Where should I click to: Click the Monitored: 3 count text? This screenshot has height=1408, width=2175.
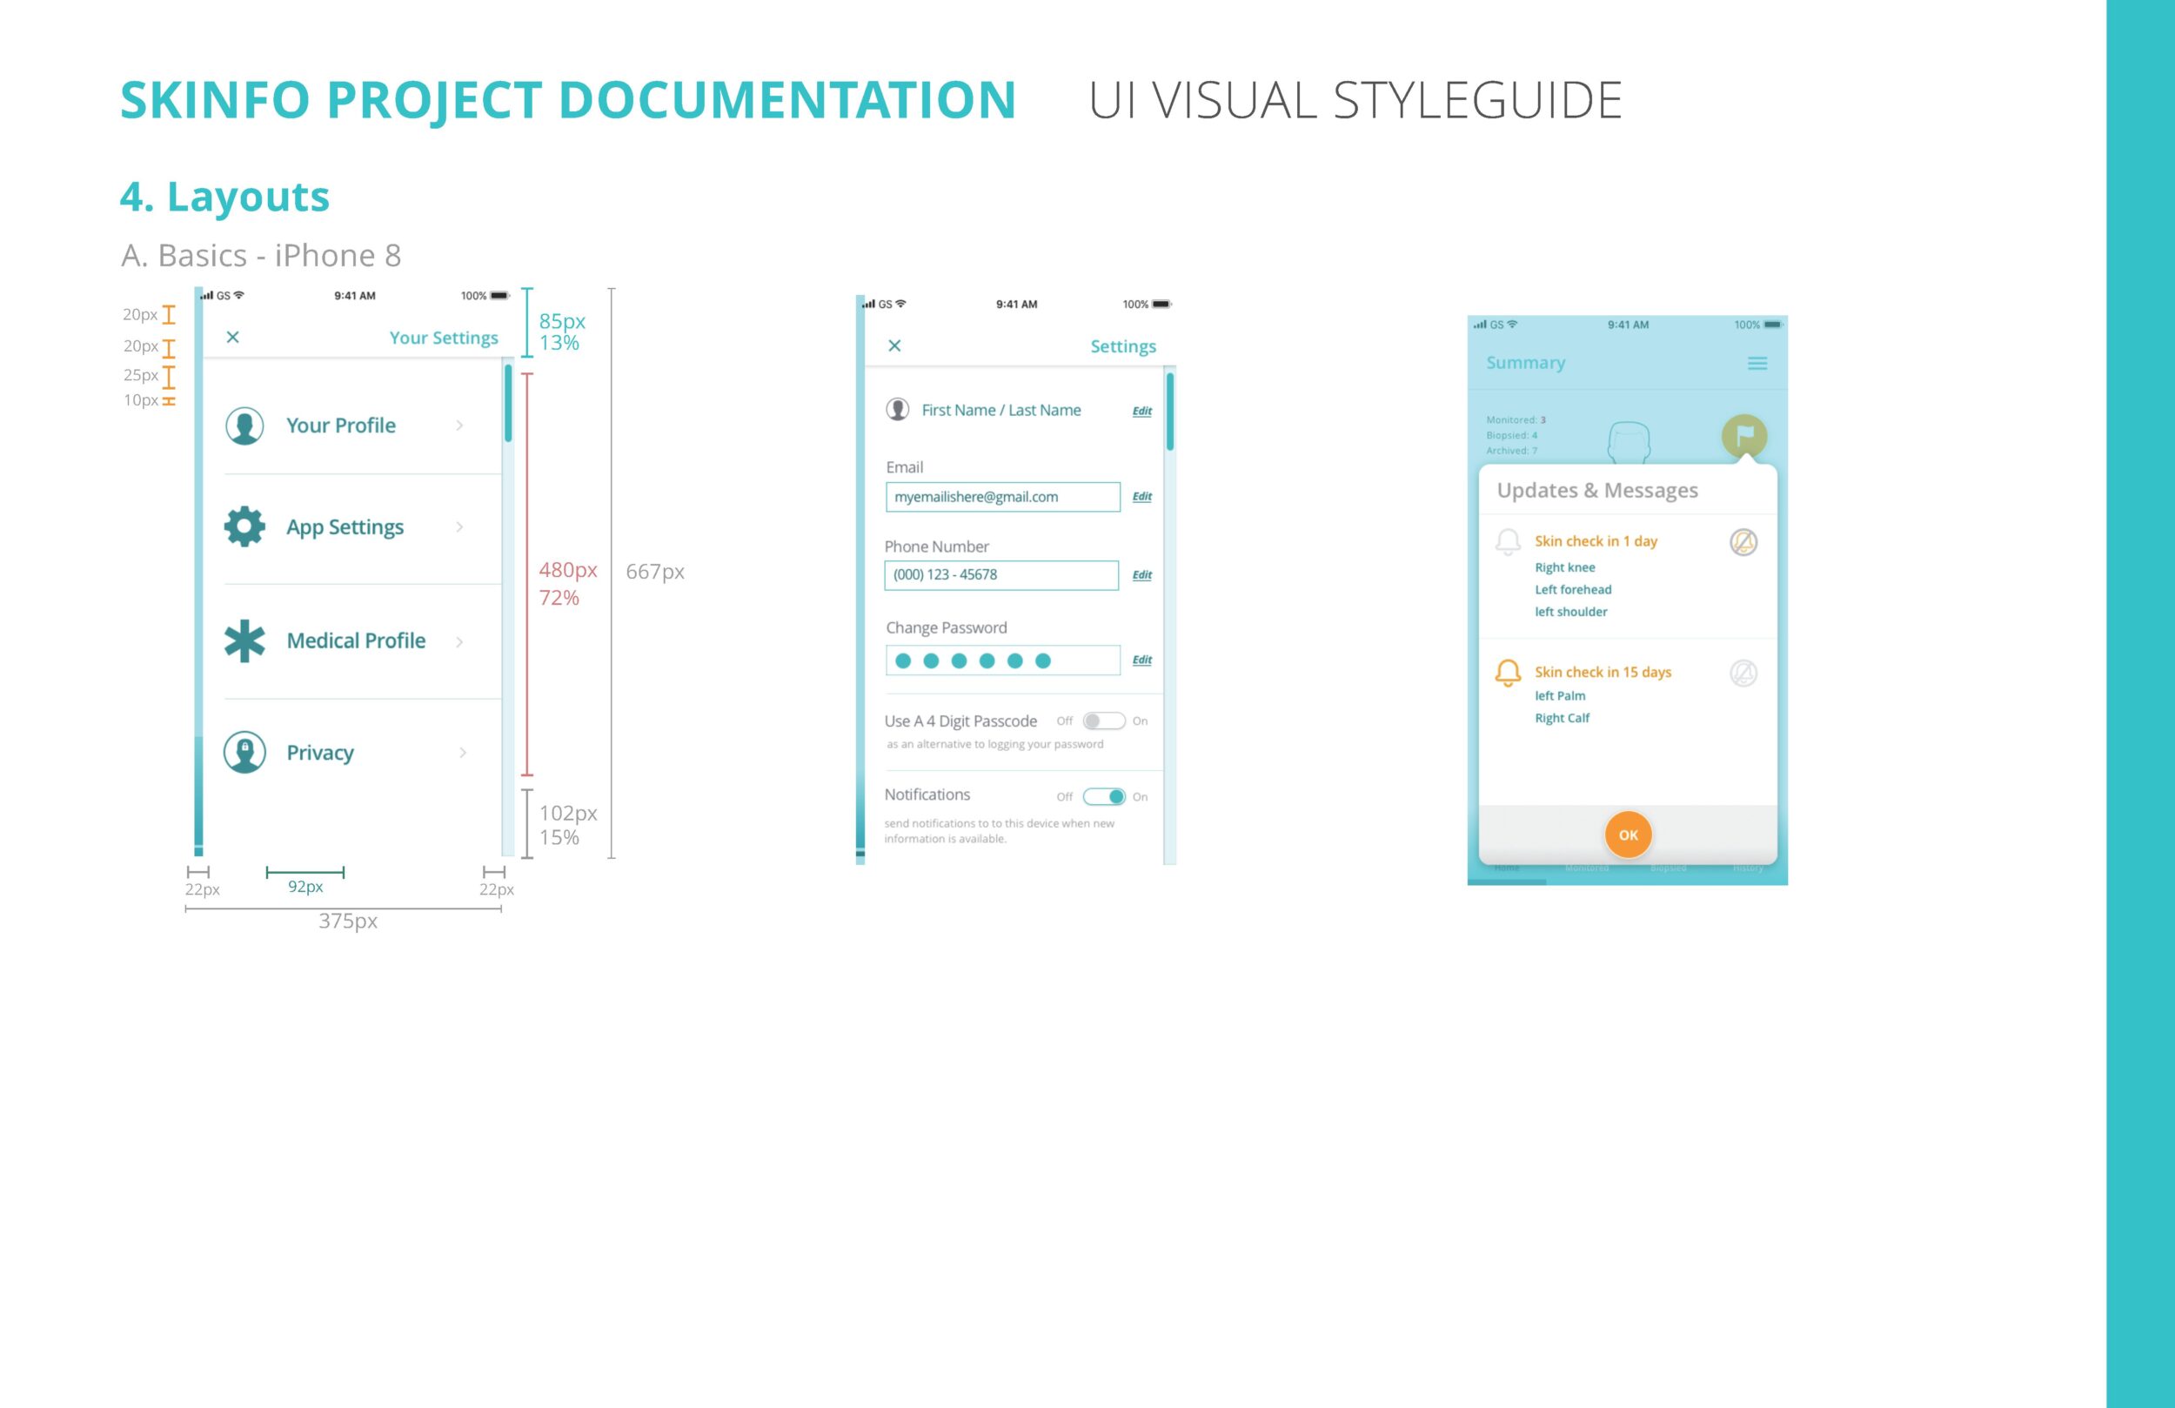[x=1516, y=419]
